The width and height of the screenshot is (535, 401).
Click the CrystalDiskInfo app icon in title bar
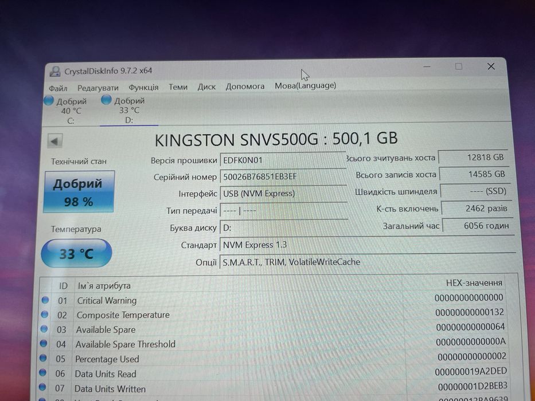[x=55, y=72]
